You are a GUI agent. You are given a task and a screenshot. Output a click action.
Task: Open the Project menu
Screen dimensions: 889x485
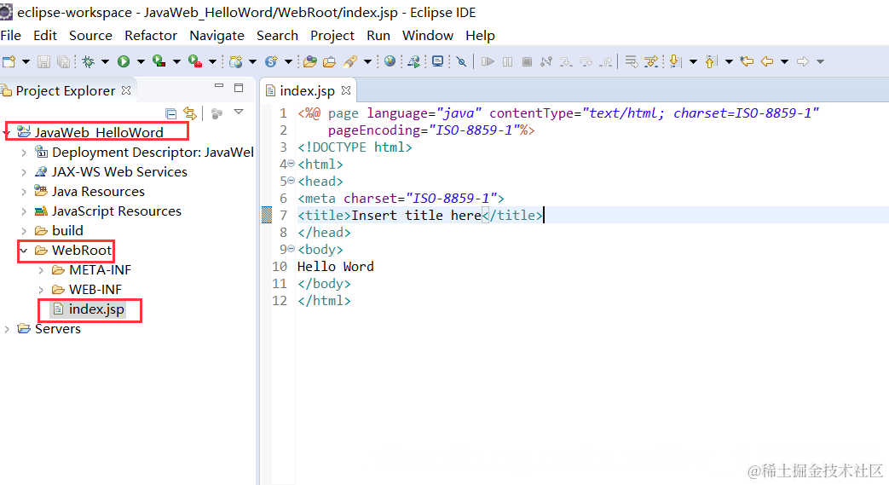[x=332, y=35]
